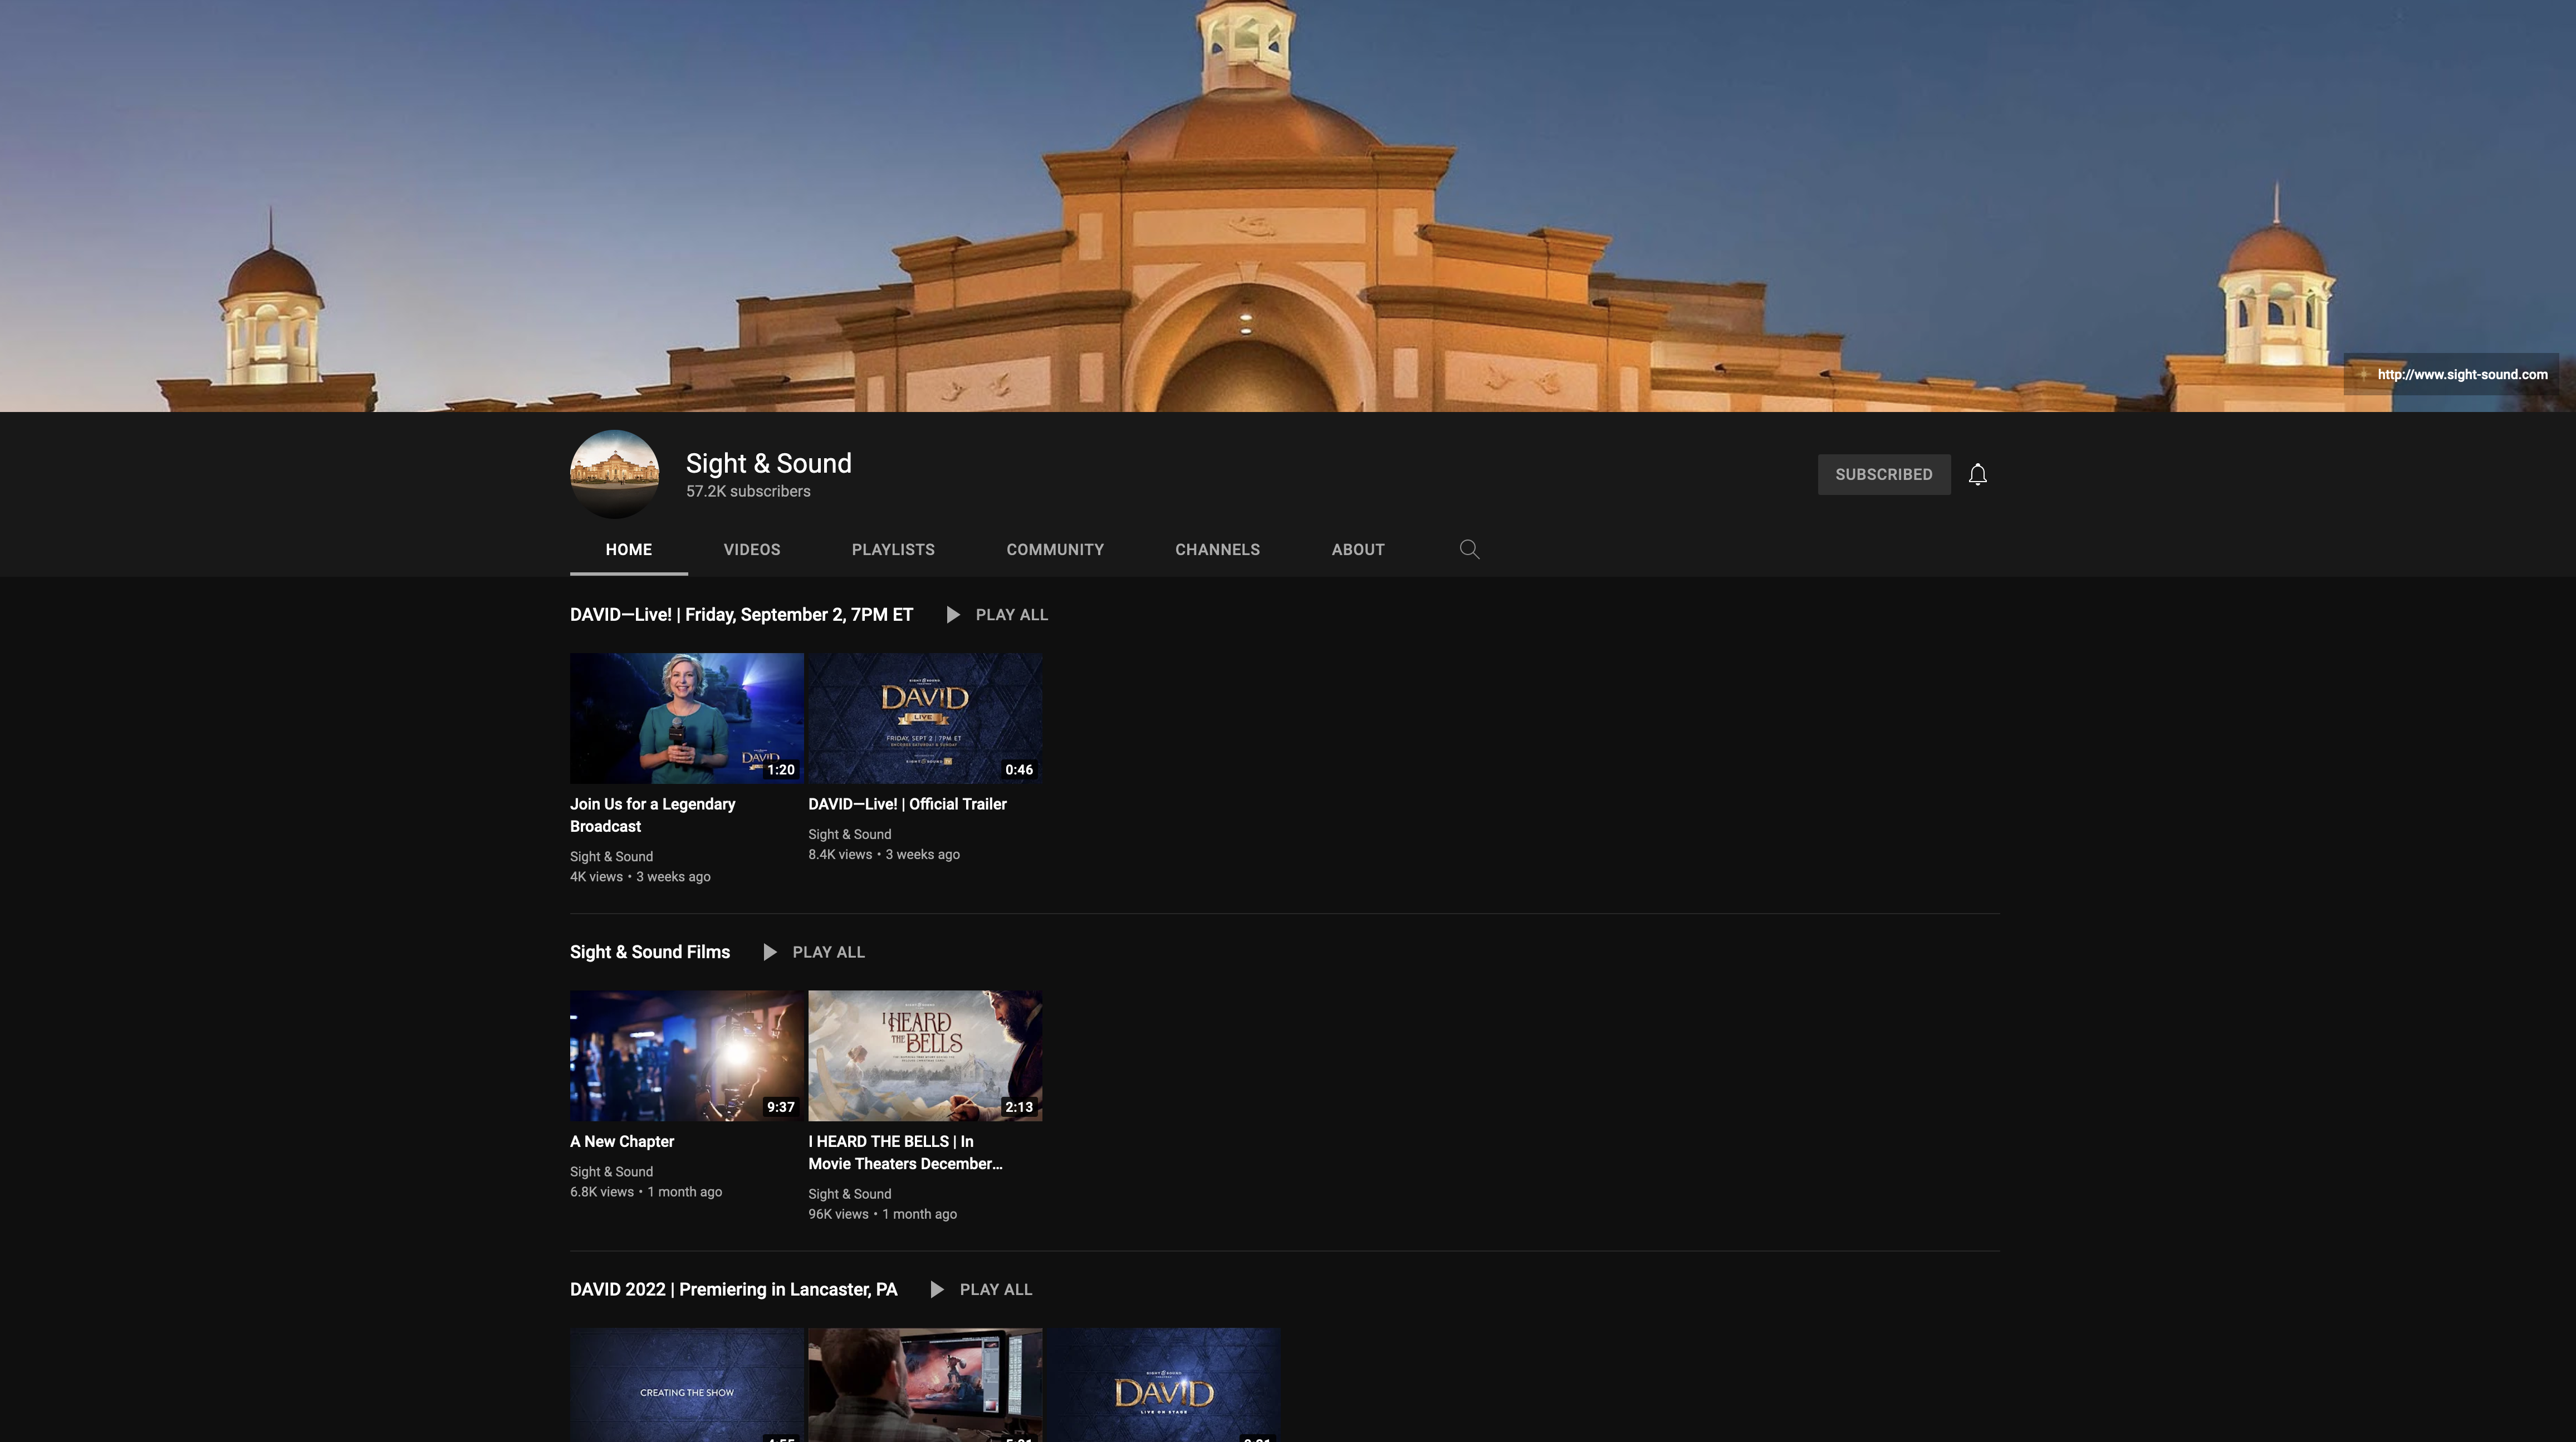Open the sight-sound.com website link

(2462, 374)
